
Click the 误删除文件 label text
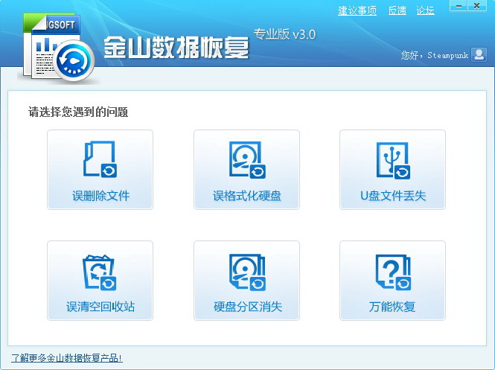pyautogui.click(x=100, y=197)
